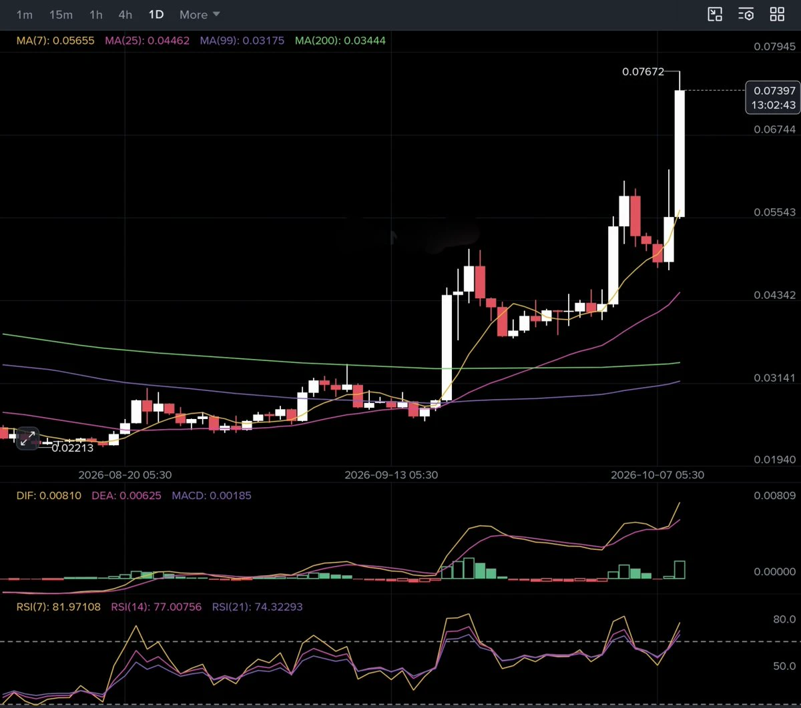Viewport: 801px width, 708px height.
Task: Select the MACD: 0.00185 label
Action: [212, 496]
